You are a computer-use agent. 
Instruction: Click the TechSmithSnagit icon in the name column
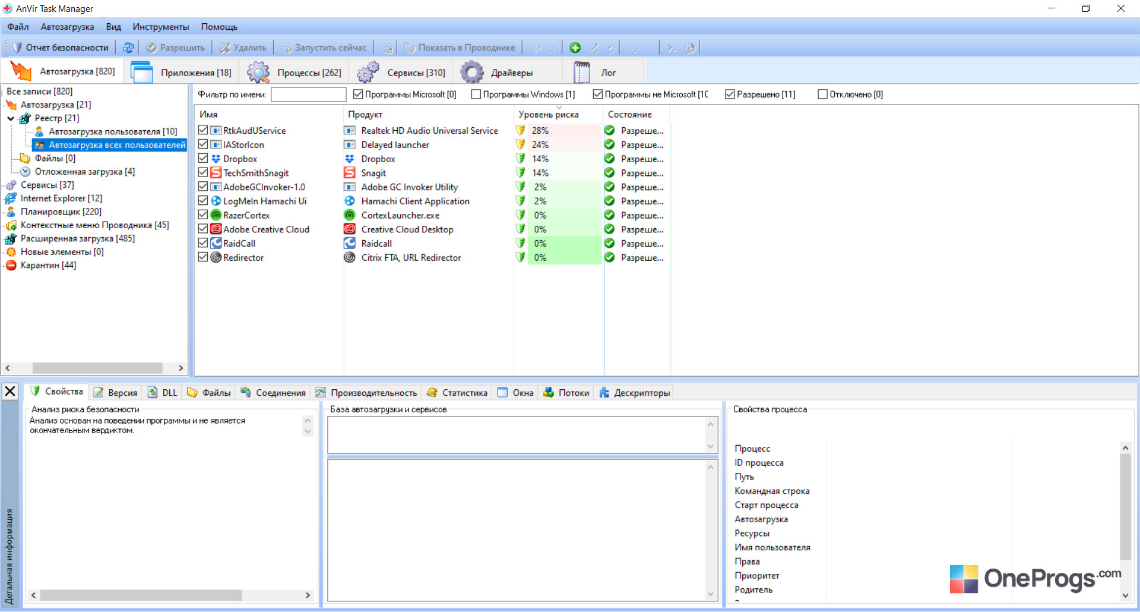[216, 172]
